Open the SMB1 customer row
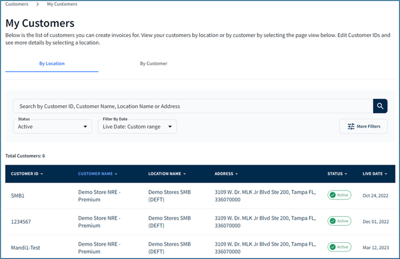The width and height of the screenshot is (400, 259). [x=200, y=196]
